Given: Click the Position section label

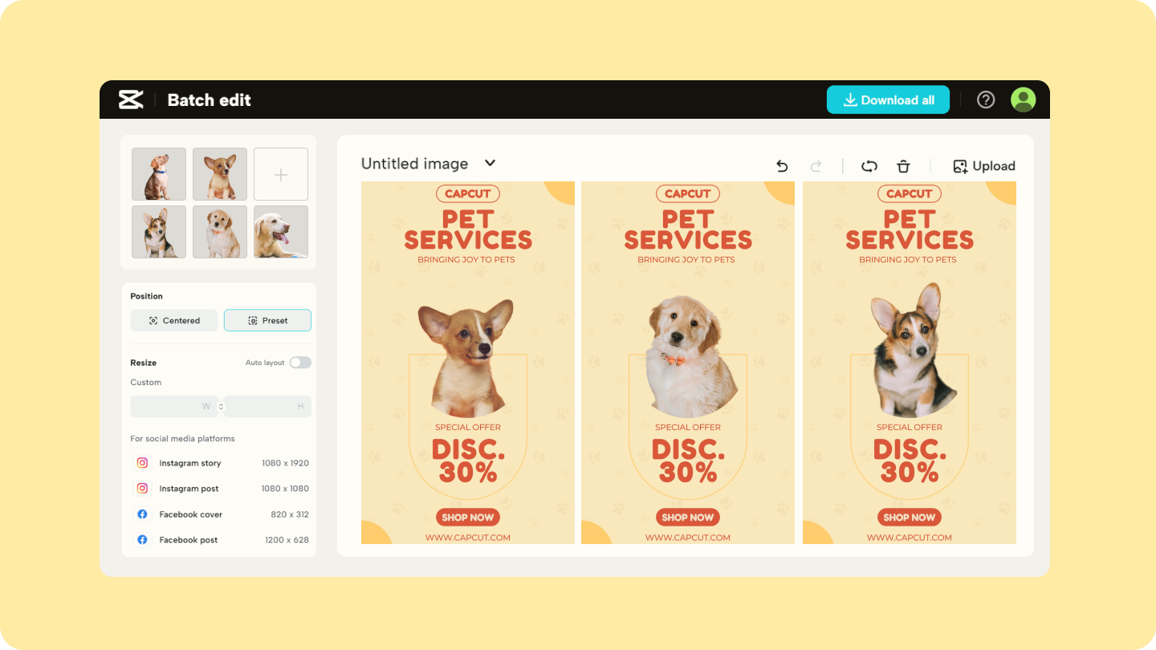Looking at the screenshot, I should 147,296.
